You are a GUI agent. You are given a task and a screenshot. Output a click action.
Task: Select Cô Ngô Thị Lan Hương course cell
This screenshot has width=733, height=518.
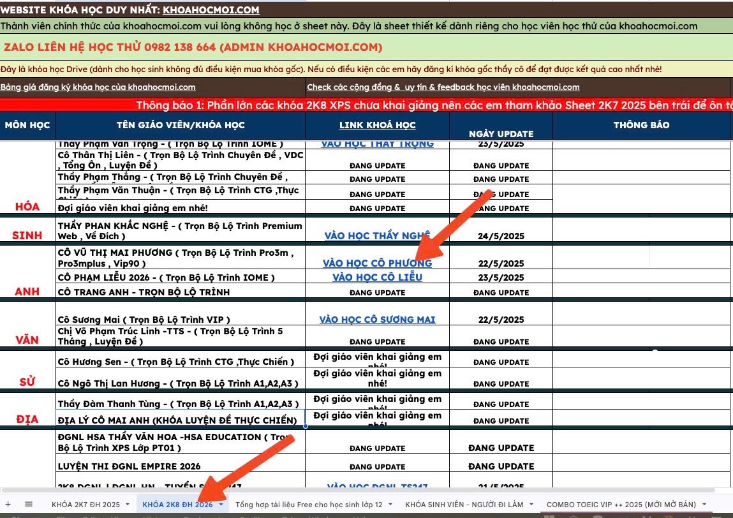point(181,379)
